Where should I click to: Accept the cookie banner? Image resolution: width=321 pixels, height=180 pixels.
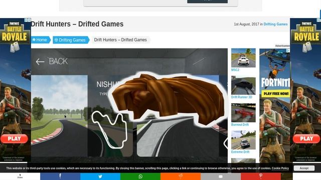point(304,168)
